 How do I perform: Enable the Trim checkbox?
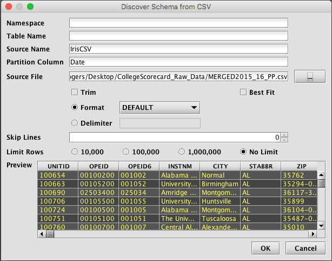point(75,93)
